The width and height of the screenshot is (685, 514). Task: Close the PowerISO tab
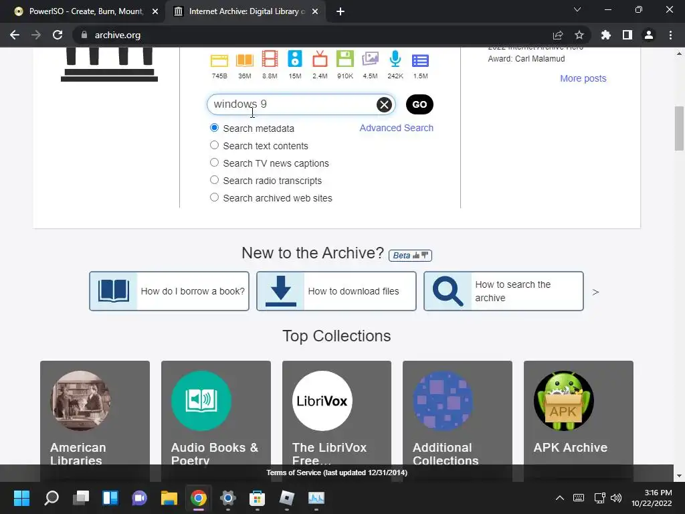click(155, 12)
